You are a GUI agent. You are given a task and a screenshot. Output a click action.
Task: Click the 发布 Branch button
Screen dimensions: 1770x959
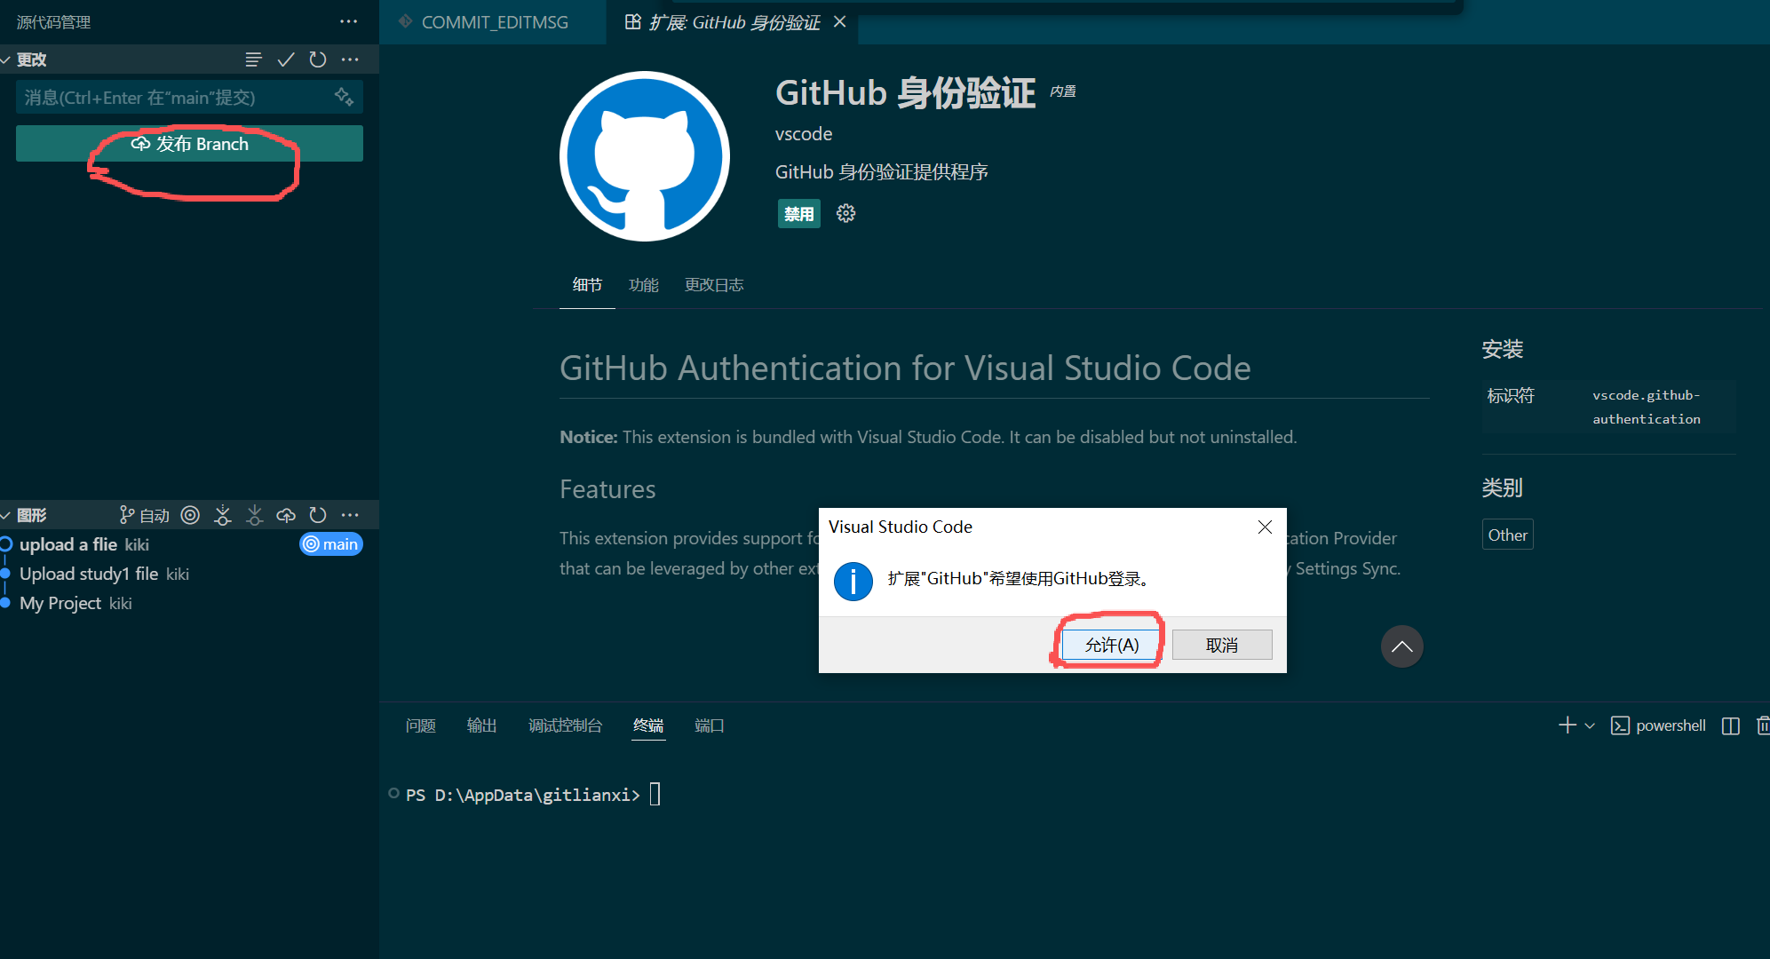189,144
